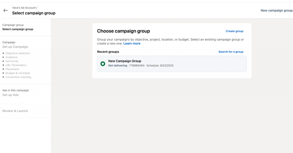Jump to Audience section in sidebar
Viewport: 293px width, 153px height.
(x=11, y=57)
